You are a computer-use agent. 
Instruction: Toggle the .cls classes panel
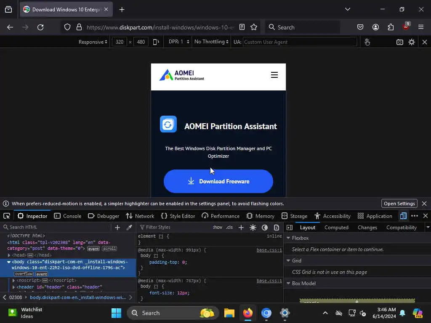pos(229,228)
